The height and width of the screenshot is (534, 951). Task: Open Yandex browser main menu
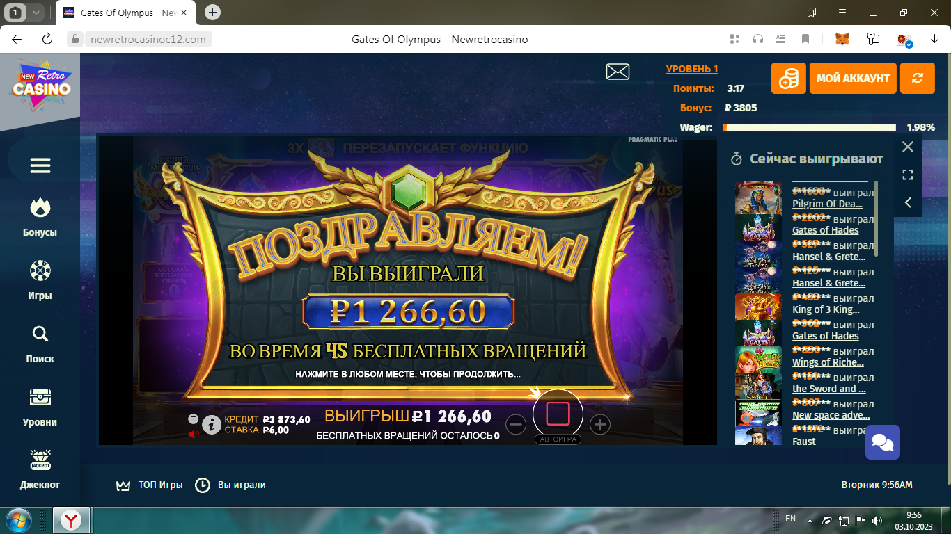[x=842, y=13]
